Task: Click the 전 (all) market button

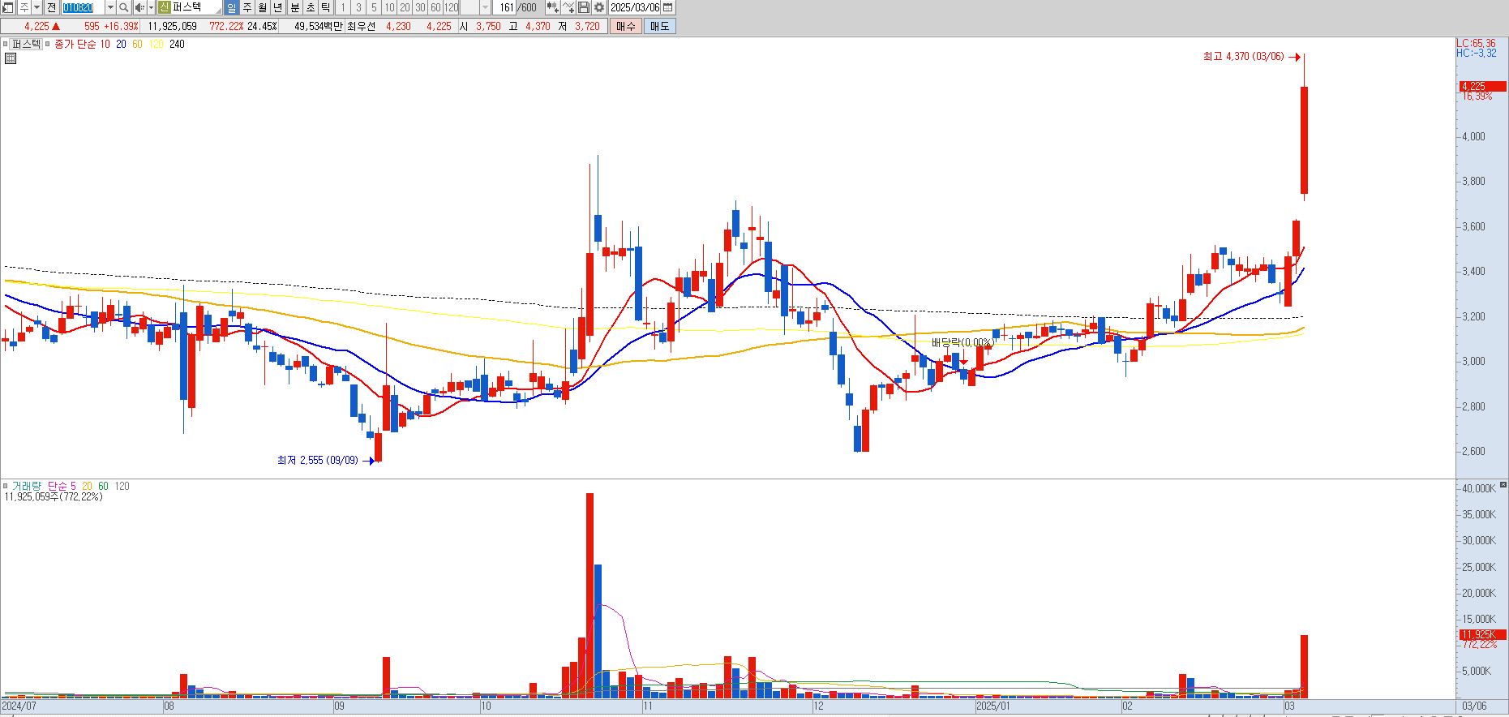Action: point(51,7)
